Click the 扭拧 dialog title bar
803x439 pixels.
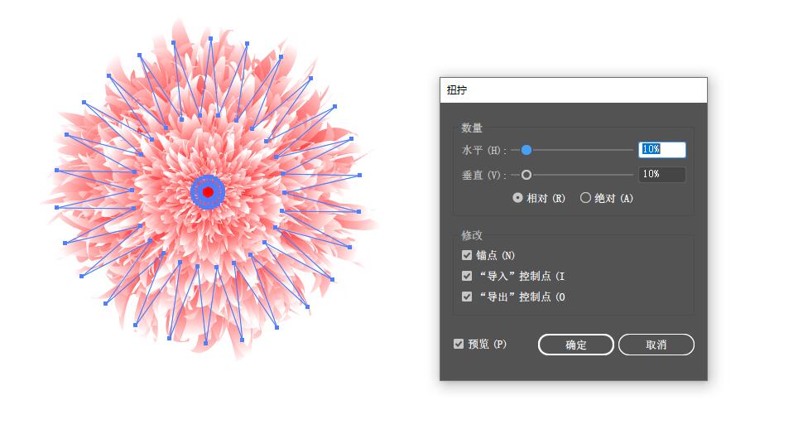click(x=574, y=90)
